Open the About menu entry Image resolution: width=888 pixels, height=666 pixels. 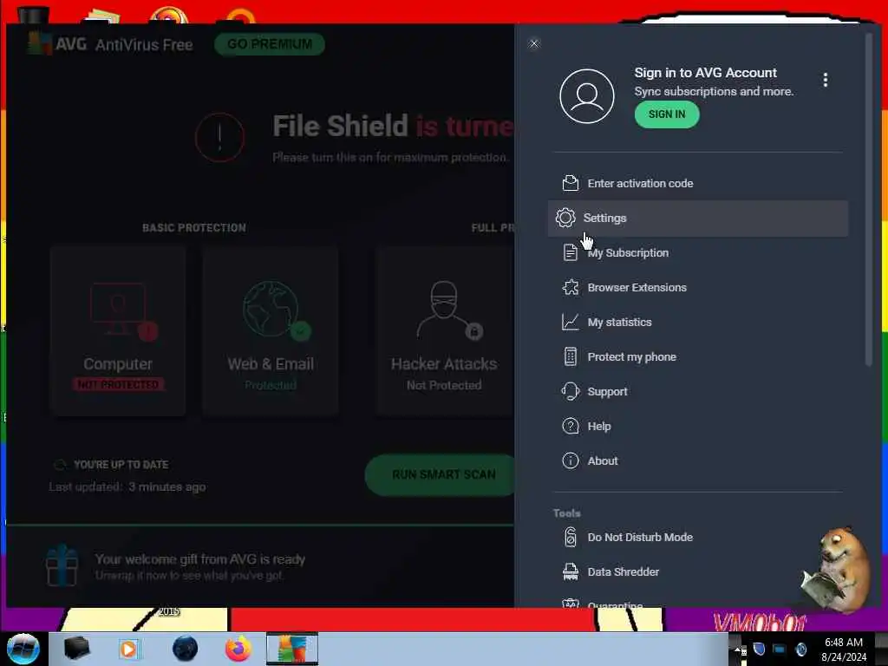(698, 461)
